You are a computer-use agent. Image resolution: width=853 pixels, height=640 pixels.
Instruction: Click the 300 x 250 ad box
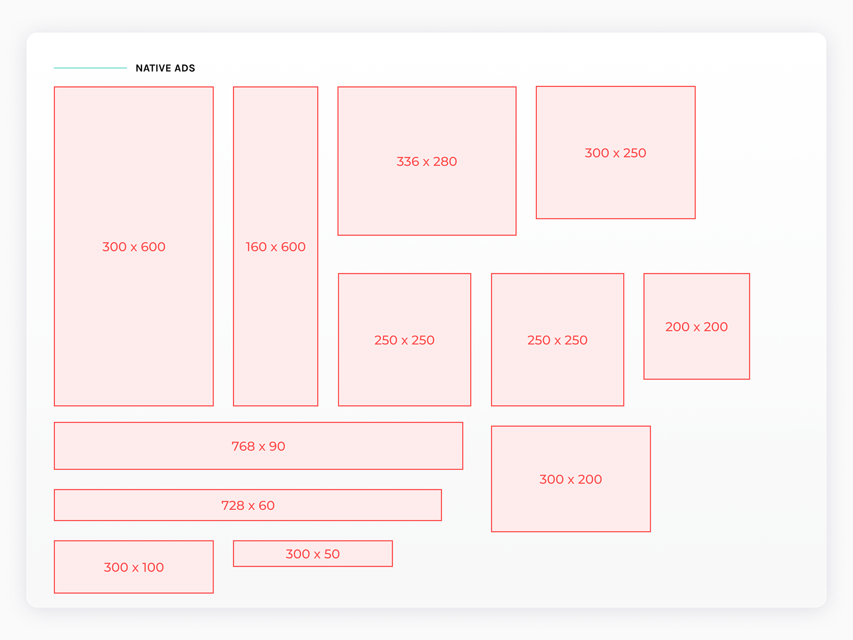coord(616,152)
